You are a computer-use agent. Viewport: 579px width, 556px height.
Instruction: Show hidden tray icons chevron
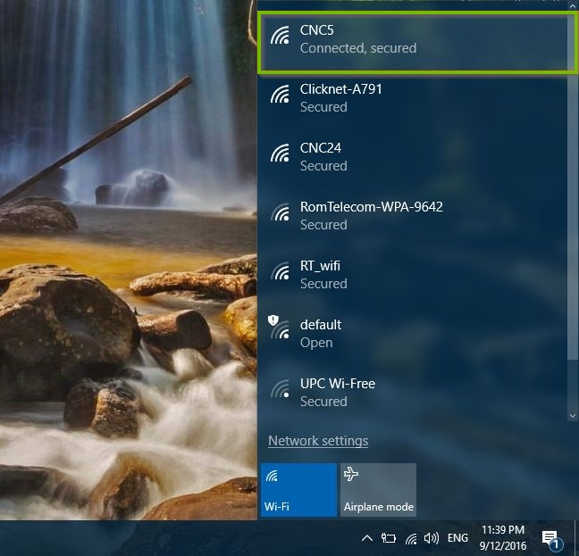pyautogui.click(x=367, y=539)
